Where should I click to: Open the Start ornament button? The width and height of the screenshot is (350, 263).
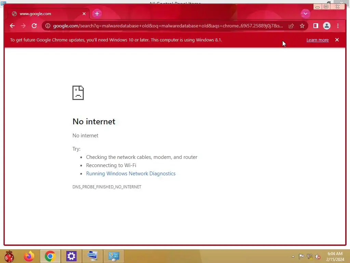[x=9, y=256]
